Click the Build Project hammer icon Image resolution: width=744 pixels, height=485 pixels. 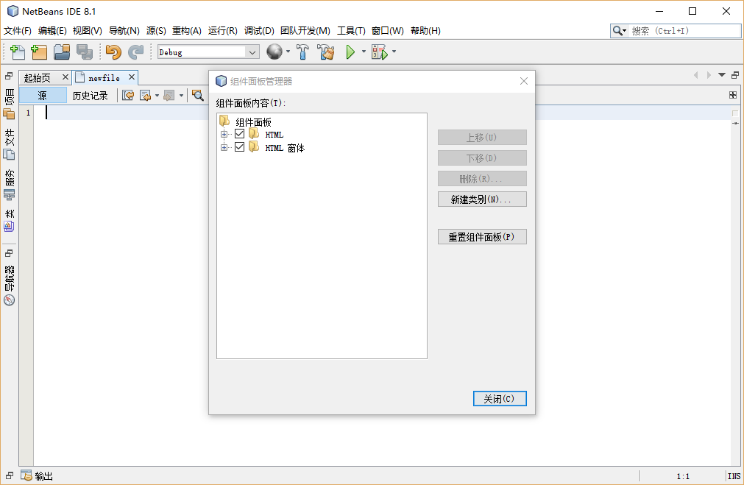coord(302,52)
